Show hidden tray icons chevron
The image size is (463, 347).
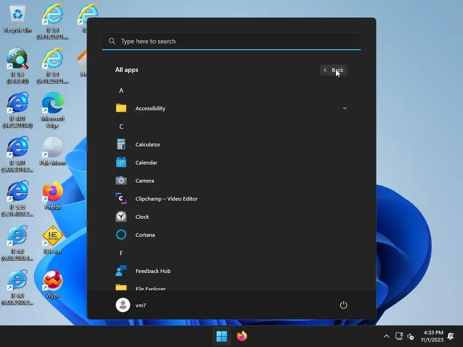click(x=386, y=336)
